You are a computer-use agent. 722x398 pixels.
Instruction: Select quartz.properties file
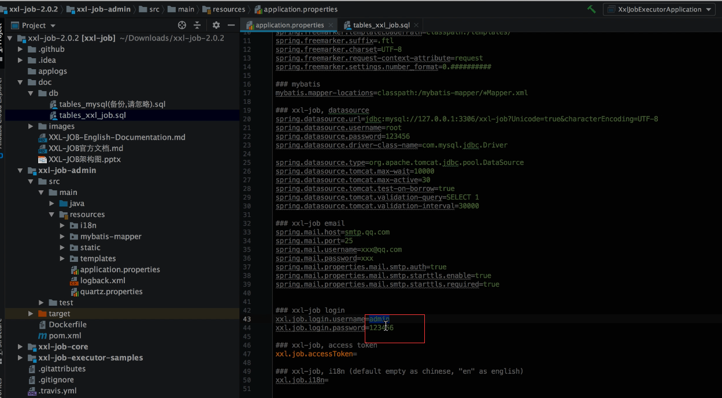pyautogui.click(x=112, y=291)
